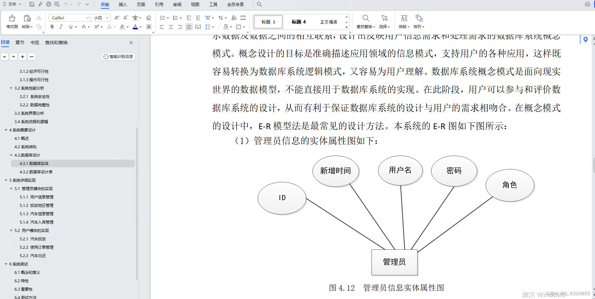
Task: Decrease font size with A- icon
Action: (126, 18)
